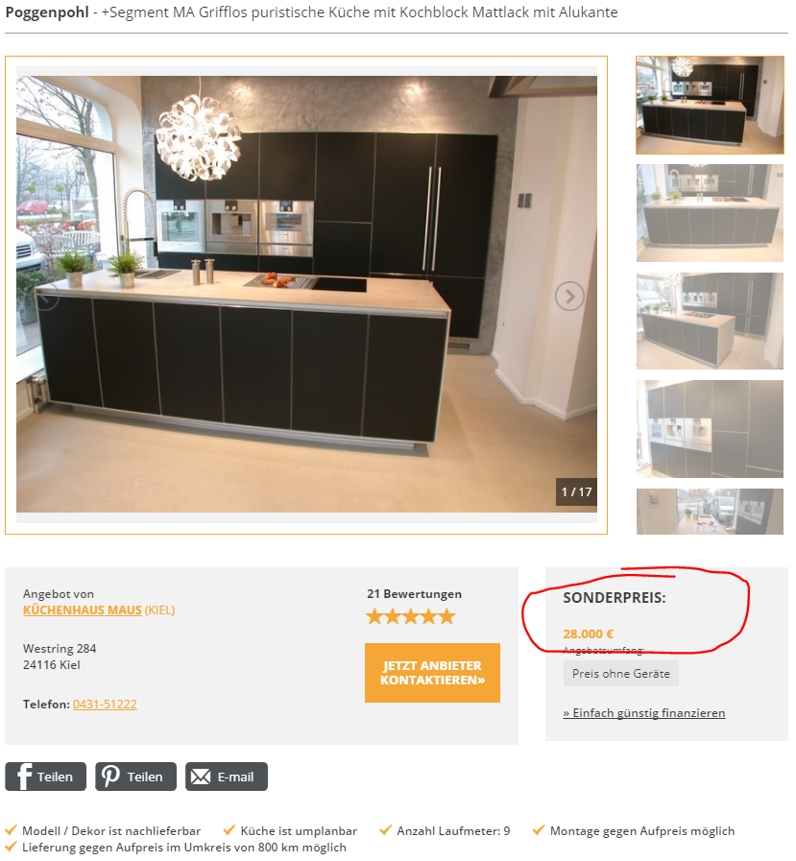Click the five-star rating icons
Image resolution: width=796 pixels, height=861 pixels.
click(x=411, y=616)
